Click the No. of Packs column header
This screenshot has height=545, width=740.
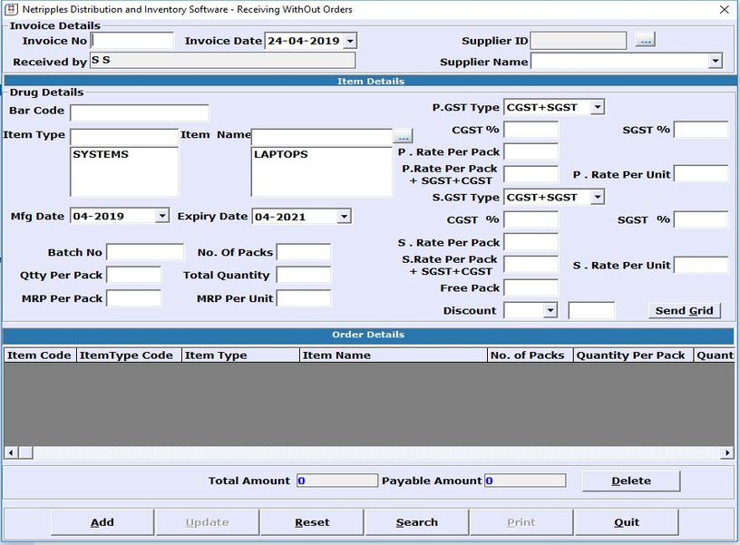(x=531, y=355)
